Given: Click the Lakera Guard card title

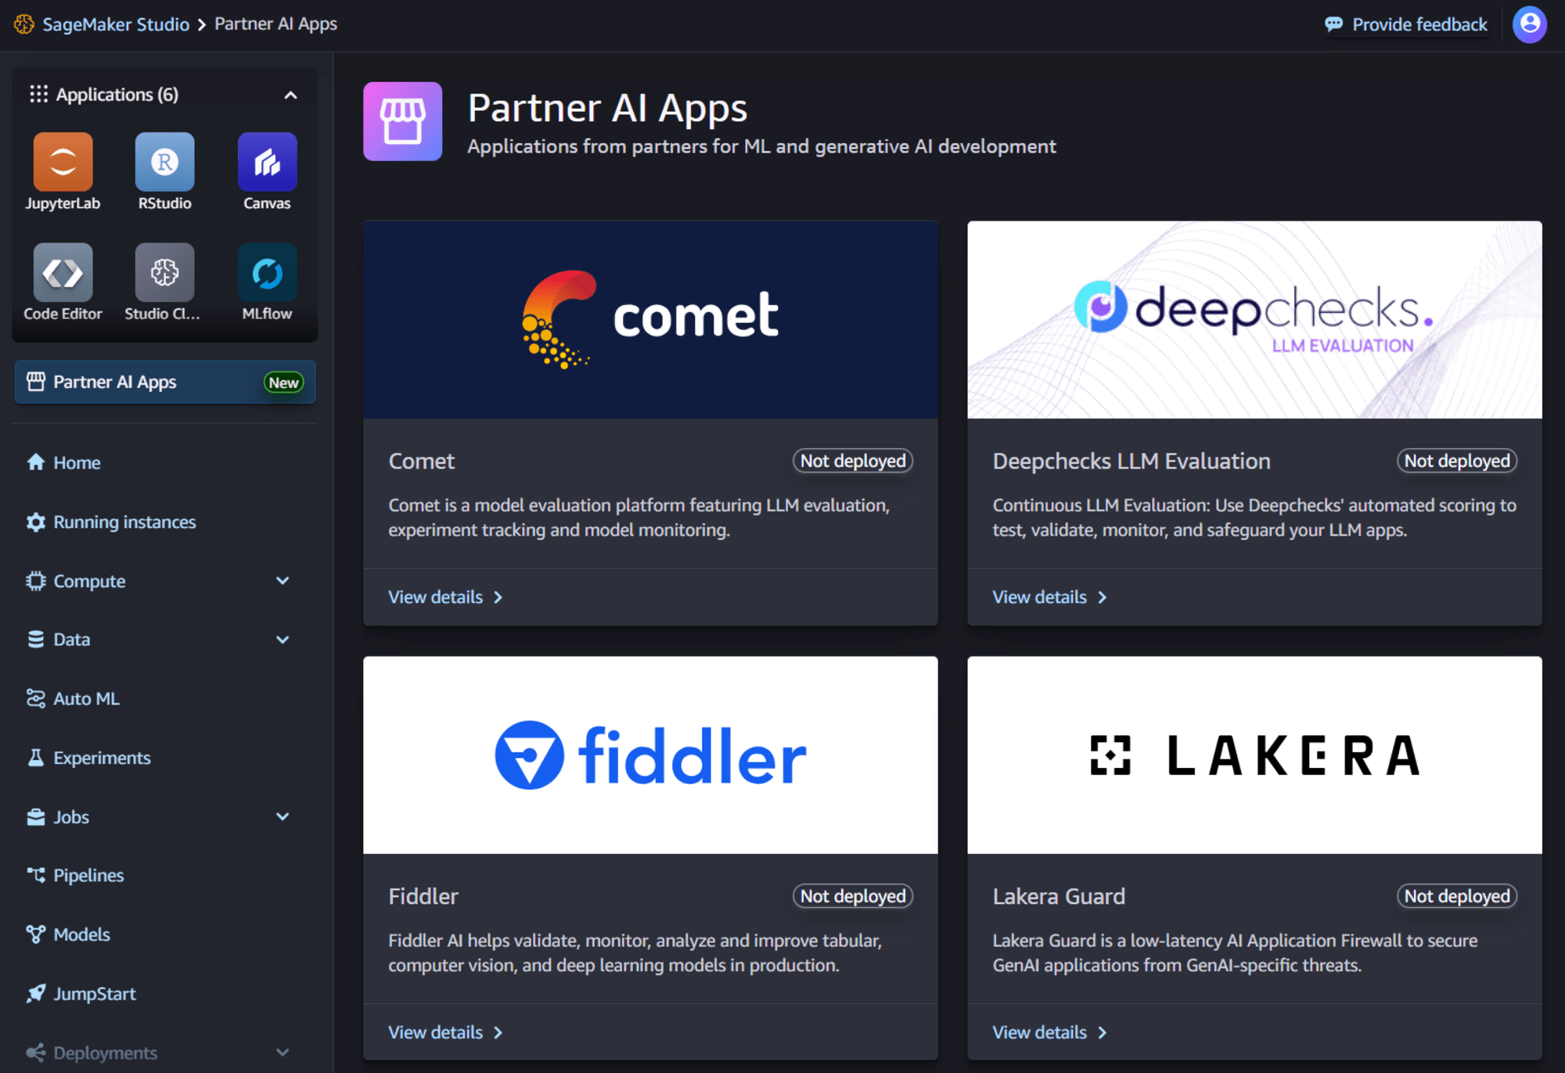Looking at the screenshot, I should [x=1059, y=896].
